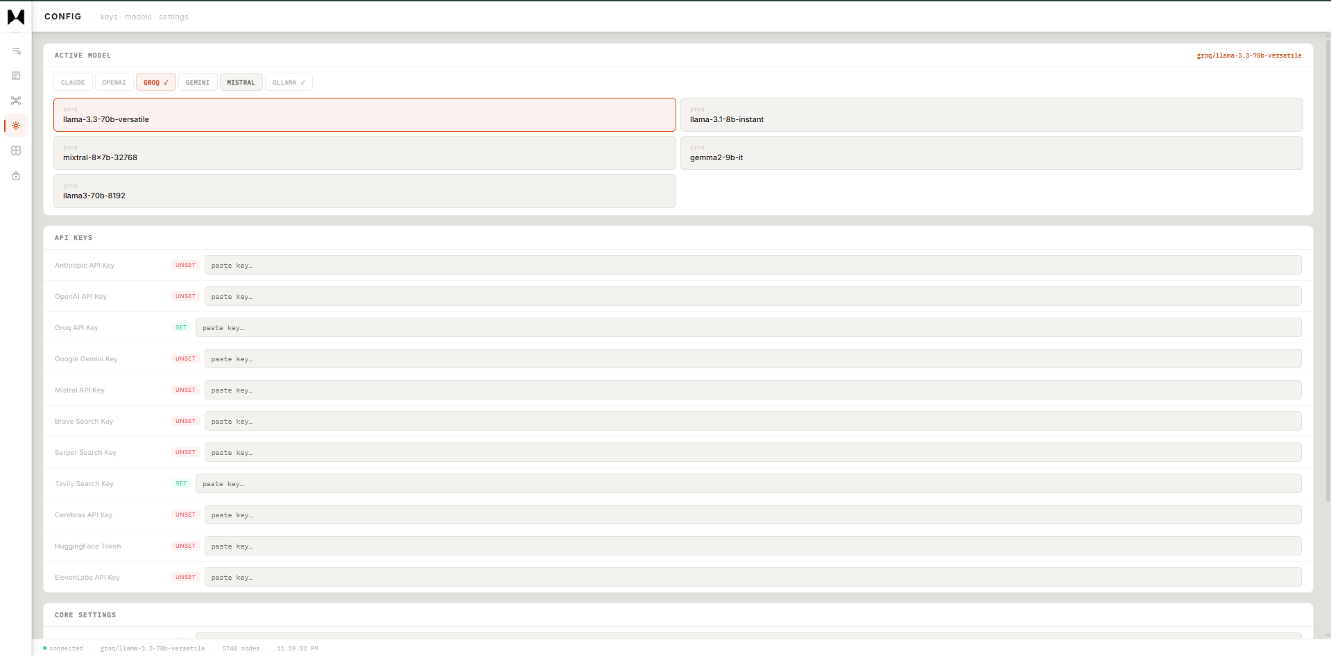Screen dimensions: 1331x656
Task: Choose the llama3-70b-8192 model card
Action: click(365, 191)
